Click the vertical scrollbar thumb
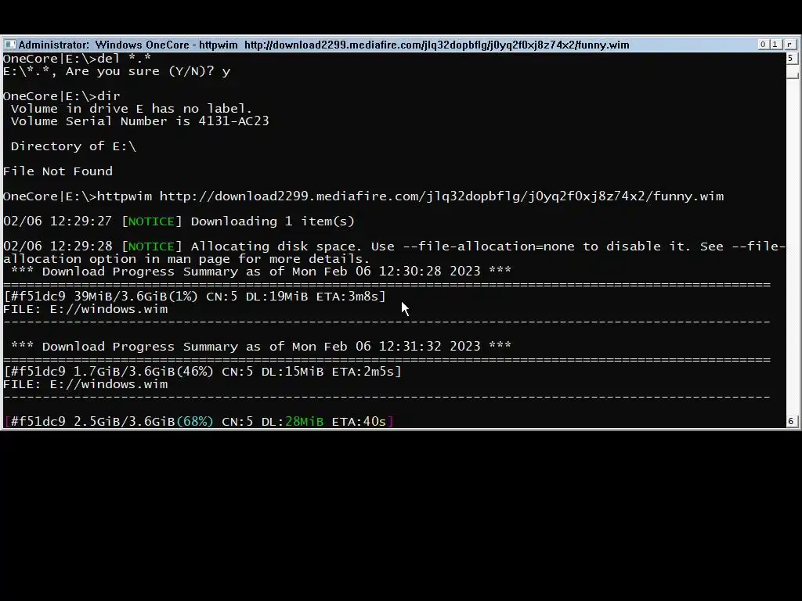This screenshot has height=601, width=802. point(793,75)
